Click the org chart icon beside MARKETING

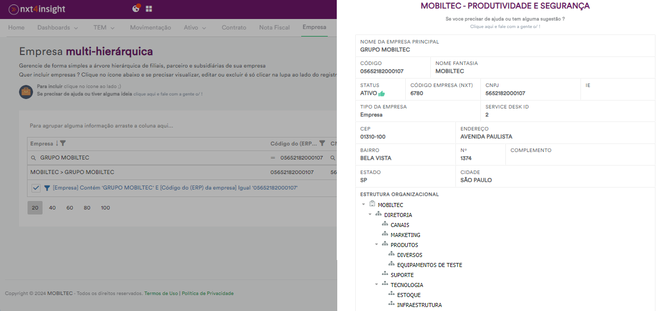[x=385, y=234]
